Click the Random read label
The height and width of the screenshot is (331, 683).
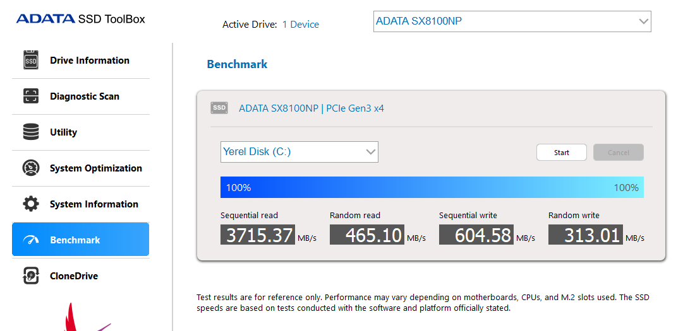coord(355,216)
